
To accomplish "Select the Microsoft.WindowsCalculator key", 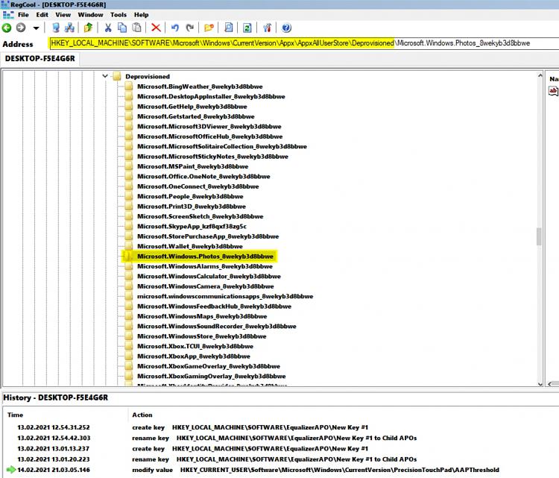I will click(209, 276).
